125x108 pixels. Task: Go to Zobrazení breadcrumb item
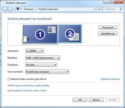(x=29, y=9)
